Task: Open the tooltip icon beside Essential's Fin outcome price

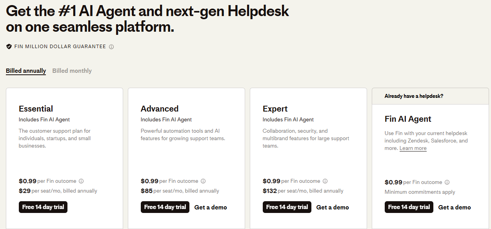Action: [81, 181]
